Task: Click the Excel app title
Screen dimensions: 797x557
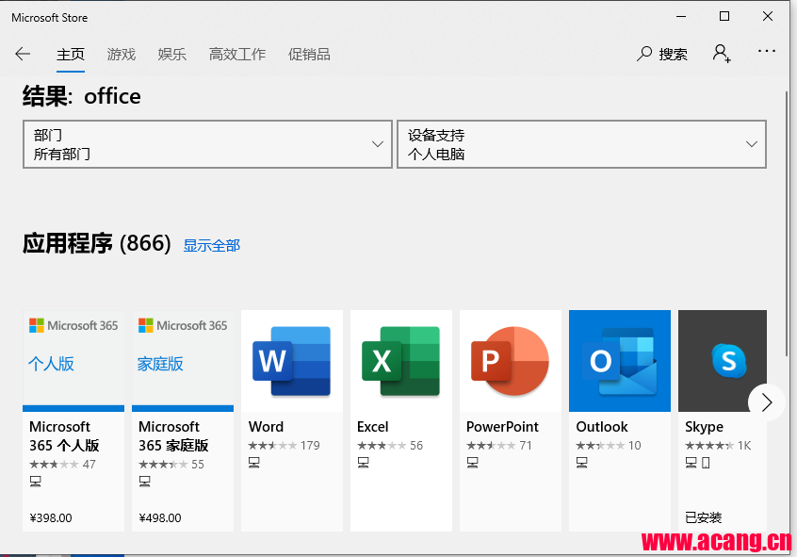Action: coord(372,426)
